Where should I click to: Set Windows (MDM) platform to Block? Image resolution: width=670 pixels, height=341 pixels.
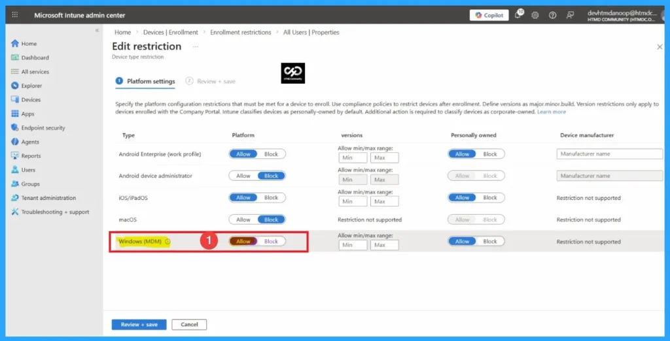tap(272, 242)
